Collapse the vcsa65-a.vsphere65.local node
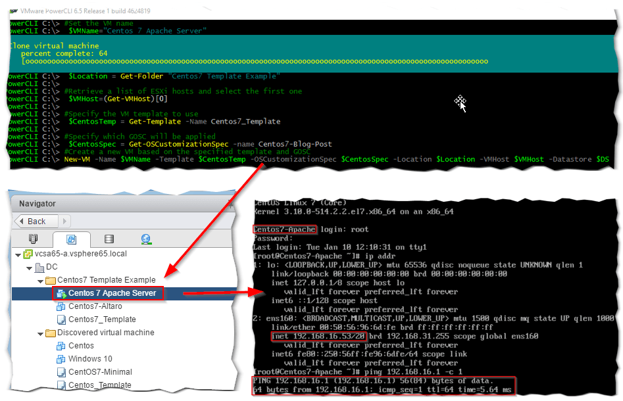This screenshot has width=623, height=401. 18,255
